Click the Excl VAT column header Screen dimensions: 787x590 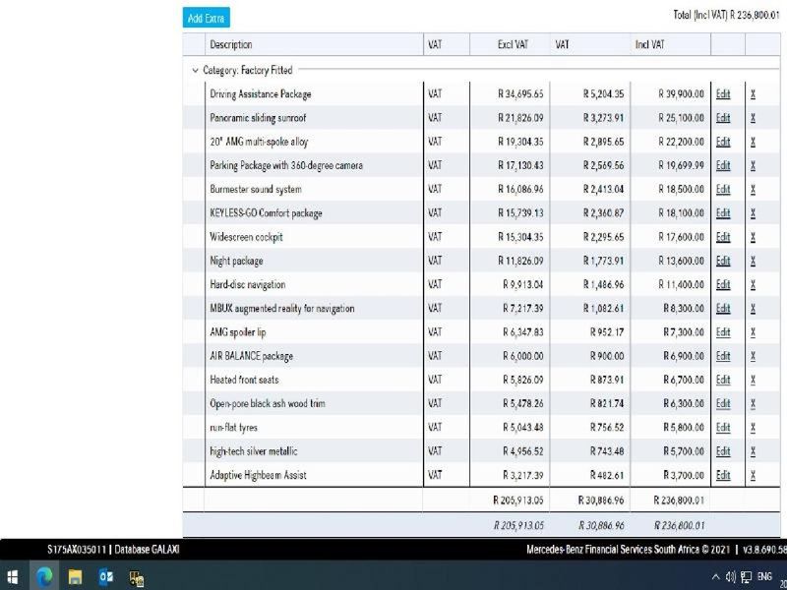pos(513,44)
